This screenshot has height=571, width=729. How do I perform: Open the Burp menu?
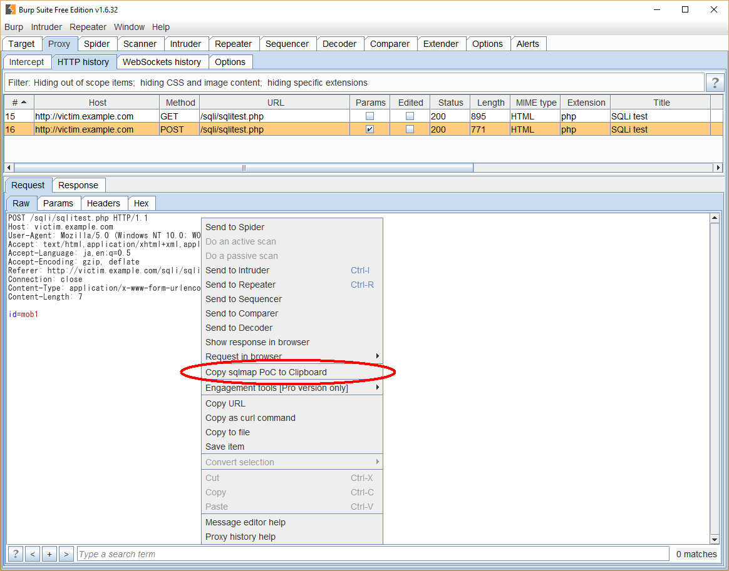[x=14, y=27]
